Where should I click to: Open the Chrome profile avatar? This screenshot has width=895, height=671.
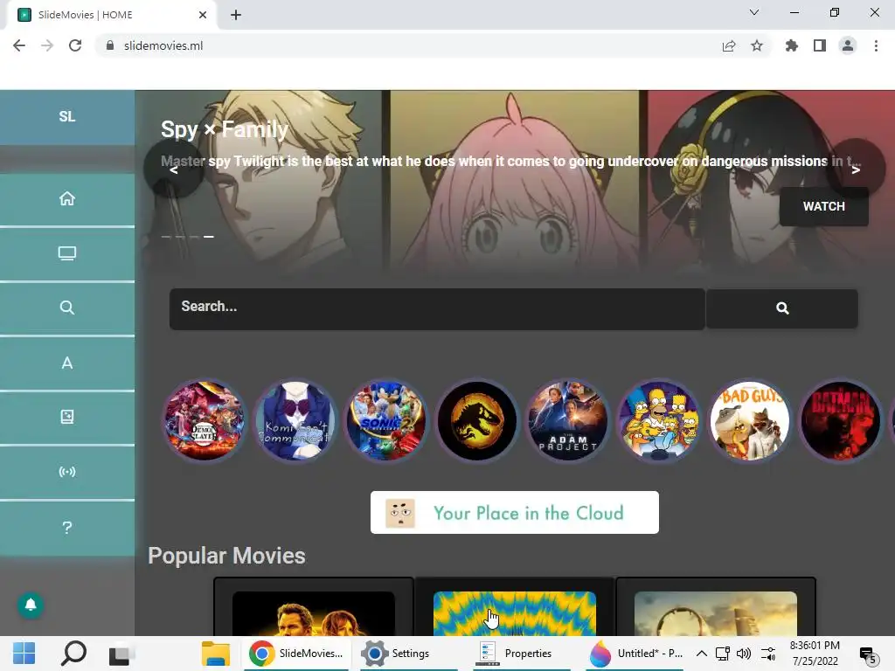[848, 45]
